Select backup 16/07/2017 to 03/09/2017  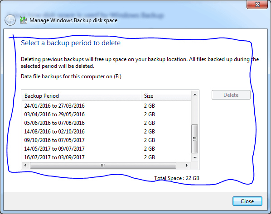106,157
